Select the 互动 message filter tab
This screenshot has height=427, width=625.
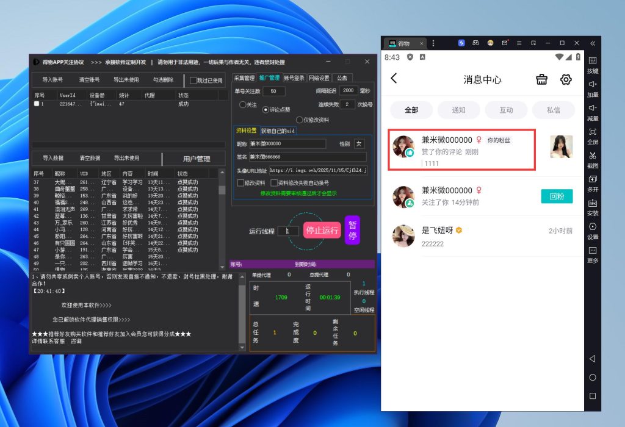click(x=506, y=110)
